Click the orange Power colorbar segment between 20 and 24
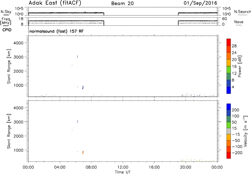251x174 pixels. pyautogui.click(x=229, y=56)
